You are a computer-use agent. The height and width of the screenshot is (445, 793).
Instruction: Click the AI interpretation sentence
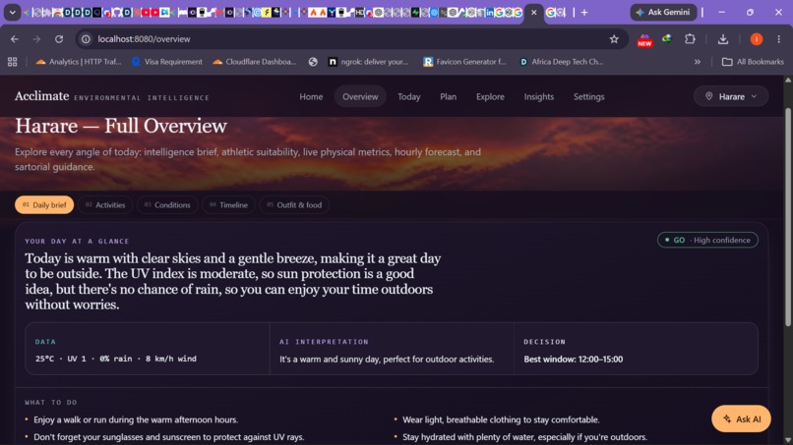coord(387,360)
